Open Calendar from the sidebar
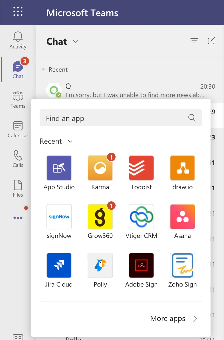This screenshot has width=224, height=340. pyautogui.click(x=18, y=129)
